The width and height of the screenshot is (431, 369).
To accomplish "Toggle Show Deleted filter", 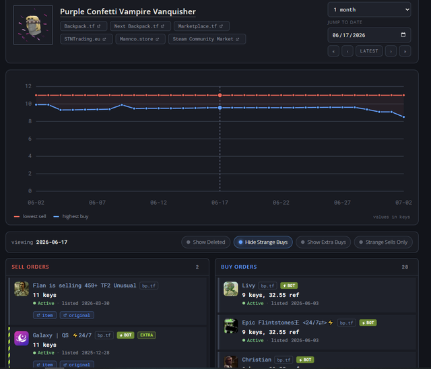I will tap(205, 242).
